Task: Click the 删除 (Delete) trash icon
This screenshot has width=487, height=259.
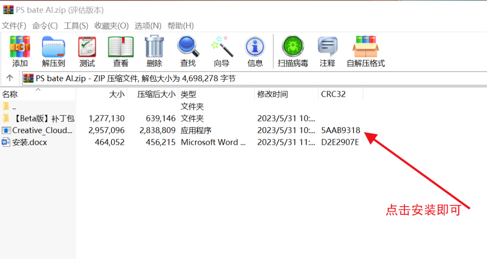Action: [x=154, y=46]
